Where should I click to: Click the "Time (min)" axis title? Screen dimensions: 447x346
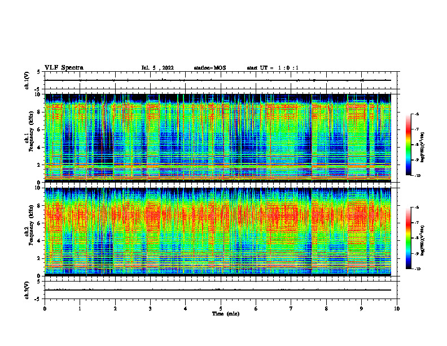[x=226, y=314]
